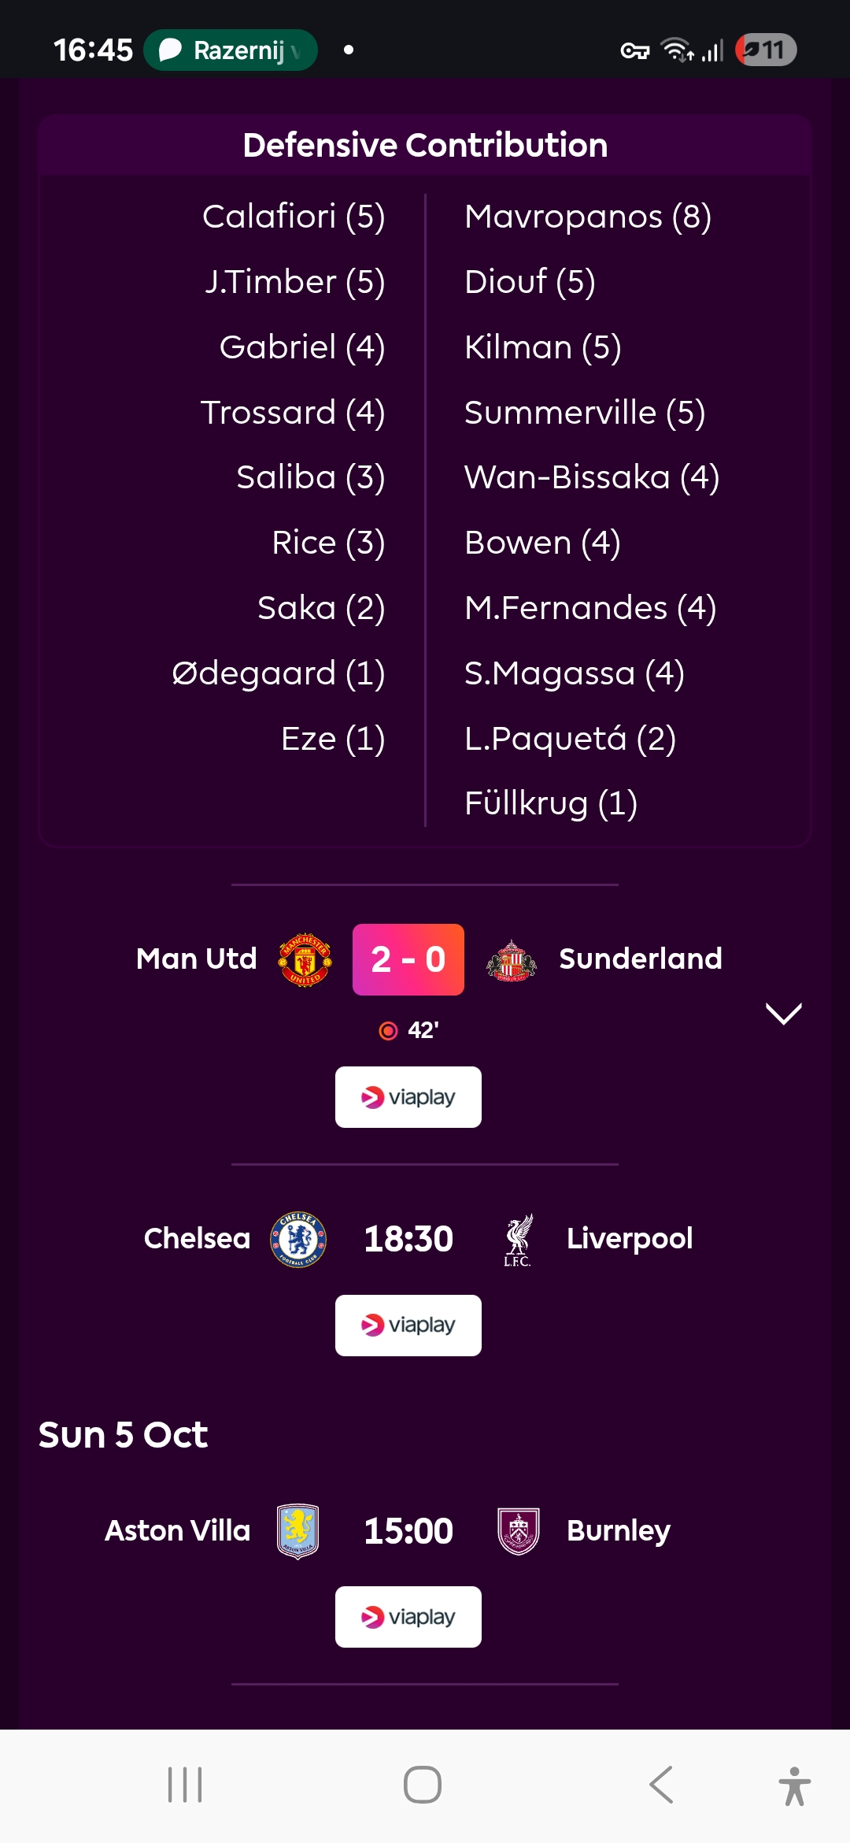Open Viaplay for Aston Villa vs Burnley
This screenshot has height=1843, width=850.
click(x=408, y=1617)
